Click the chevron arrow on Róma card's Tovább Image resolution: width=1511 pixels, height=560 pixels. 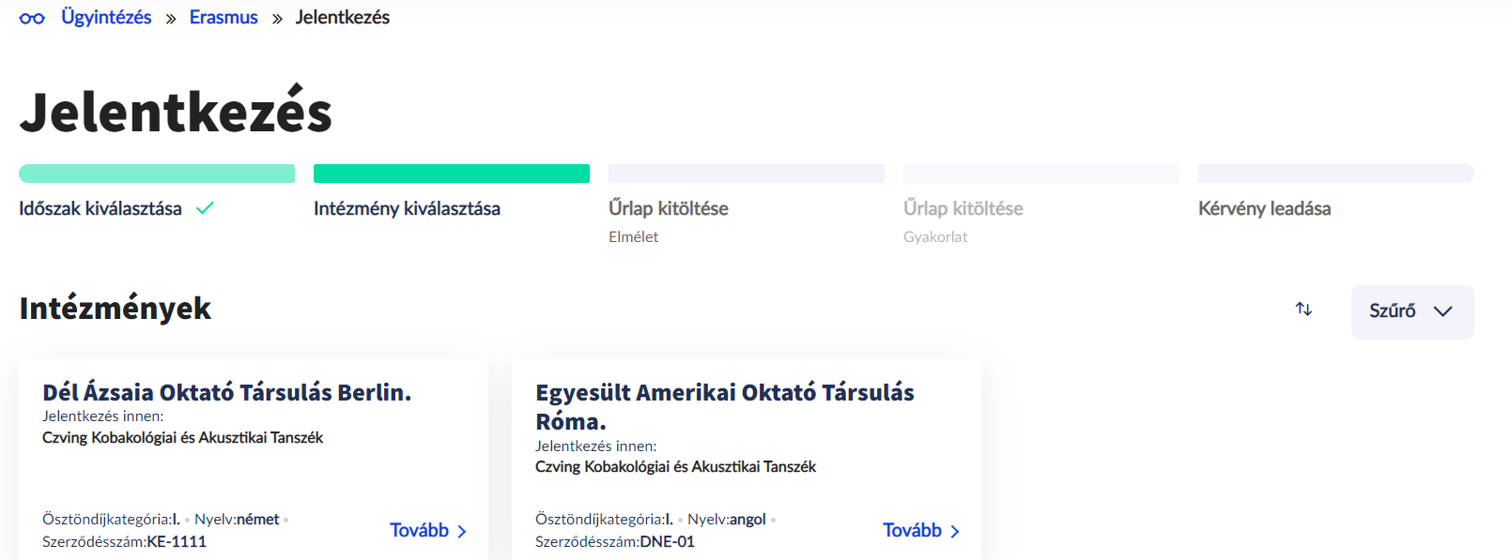(955, 531)
